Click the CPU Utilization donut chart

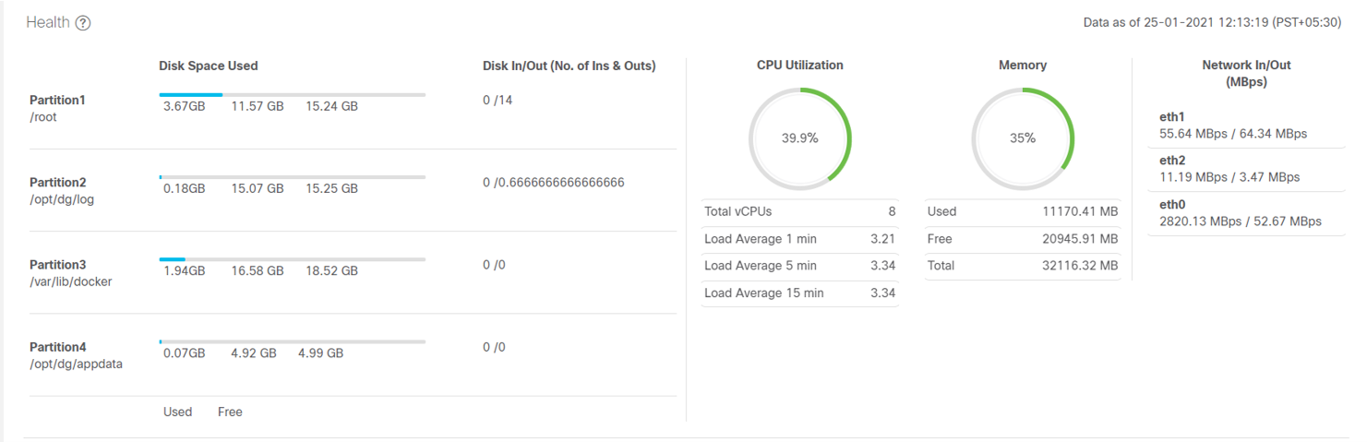[799, 138]
